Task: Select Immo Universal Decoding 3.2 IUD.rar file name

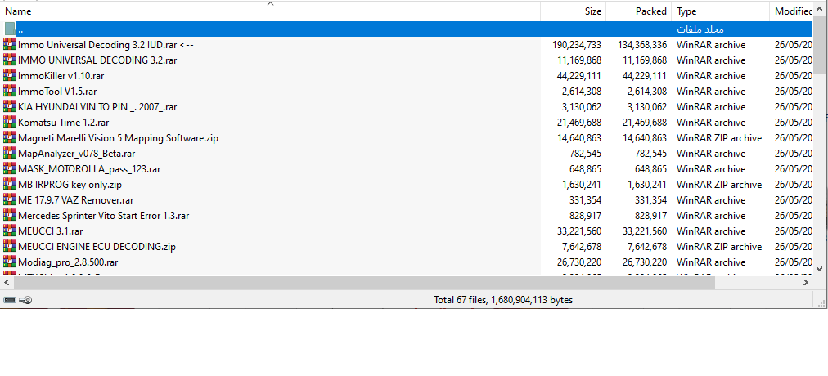Action: pyautogui.click(x=106, y=45)
